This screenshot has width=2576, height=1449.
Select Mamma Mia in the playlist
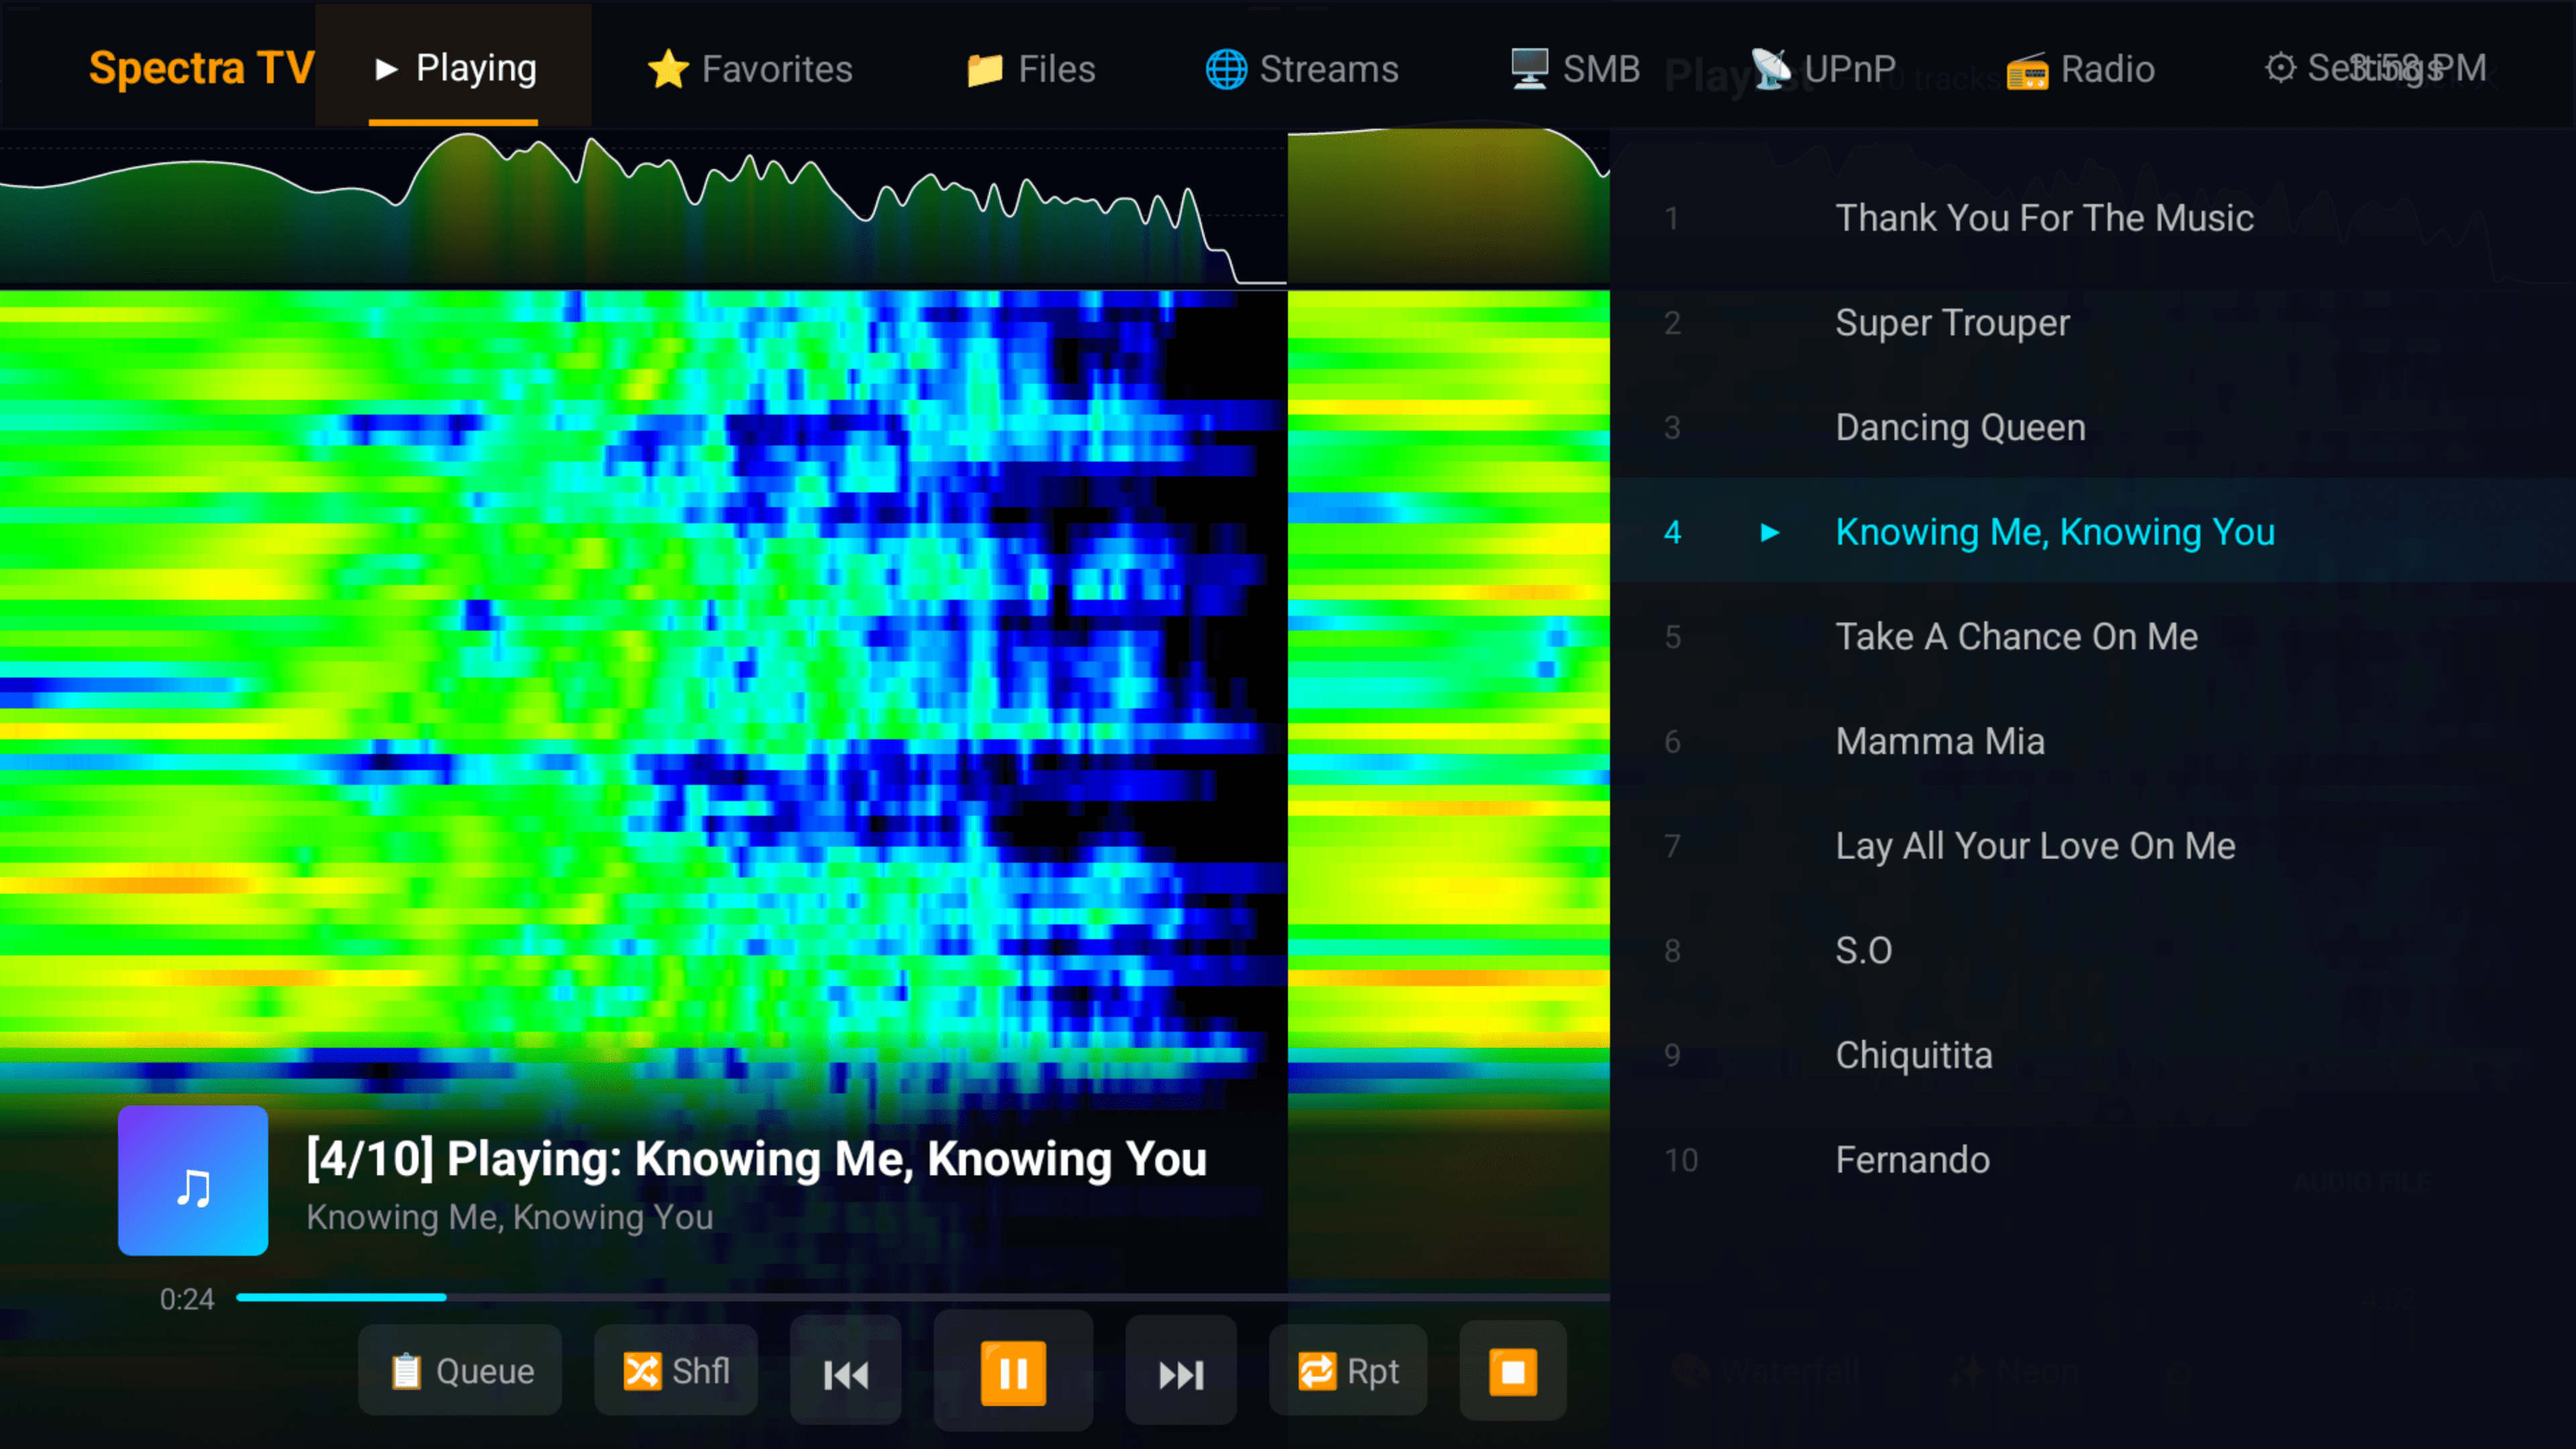pos(1940,742)
